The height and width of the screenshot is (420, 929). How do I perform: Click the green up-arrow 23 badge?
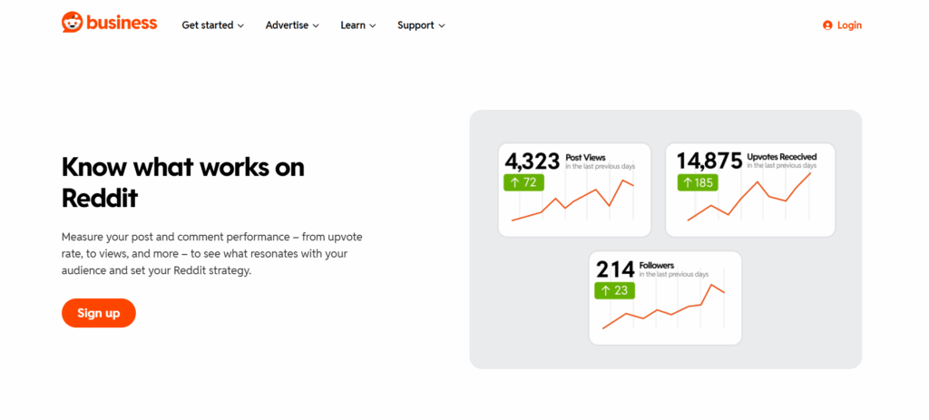(614, 290)
